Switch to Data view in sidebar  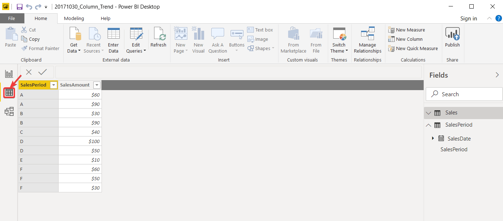9,93
